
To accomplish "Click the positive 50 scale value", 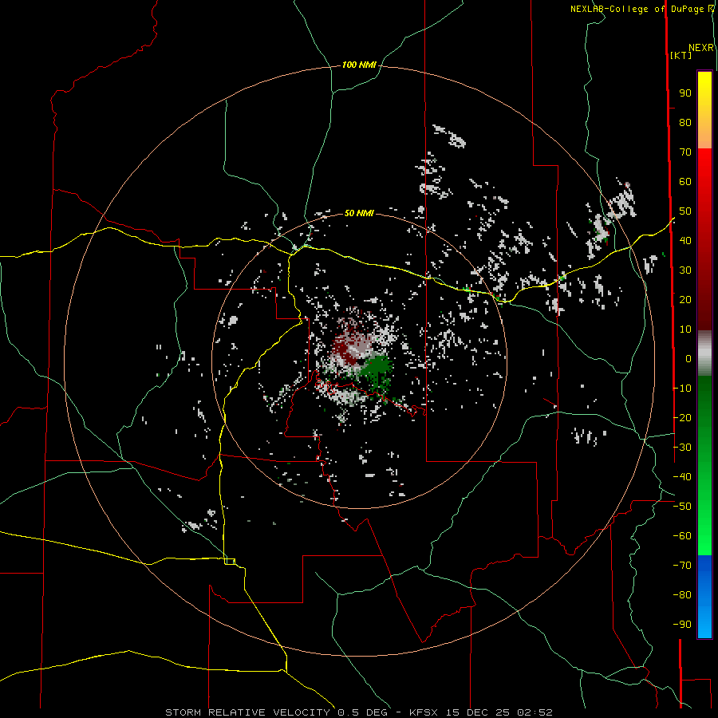I will pyautogui.click(x=685, y=211).
